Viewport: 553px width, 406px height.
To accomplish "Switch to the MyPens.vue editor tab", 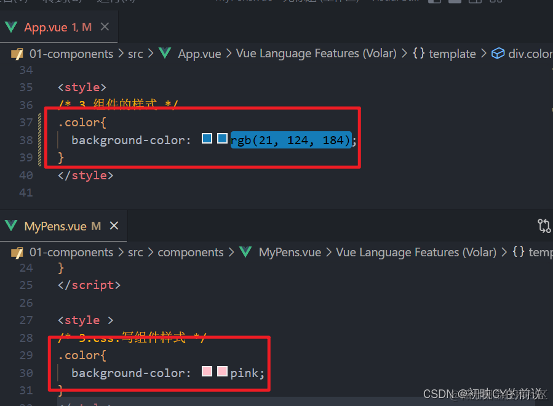I will (63, 226).
